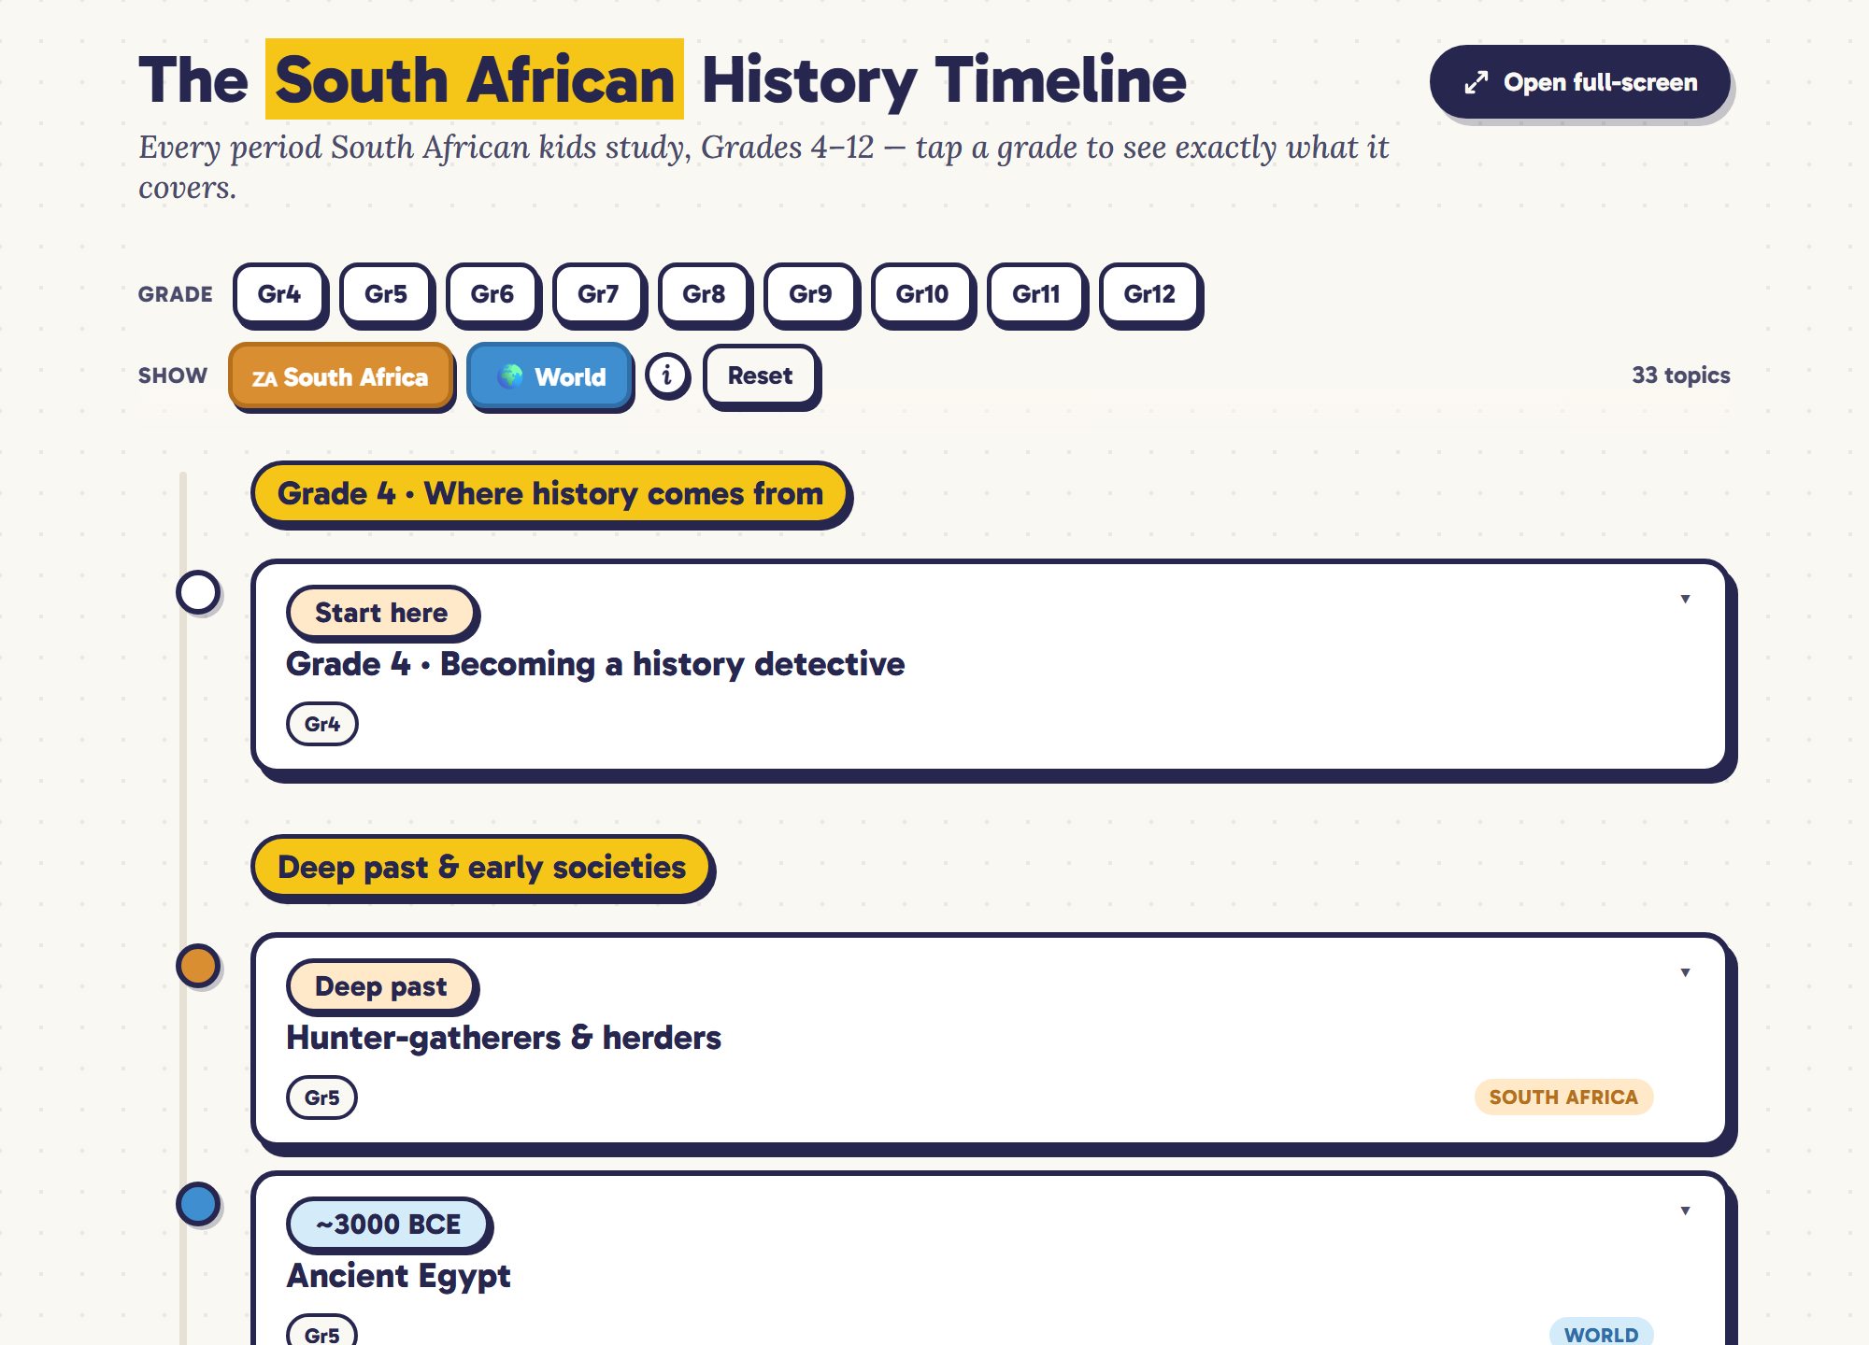Viewport: 1869px width, 1345px height.
Task: Toggle the World show filter
Action: coord(549,375)
